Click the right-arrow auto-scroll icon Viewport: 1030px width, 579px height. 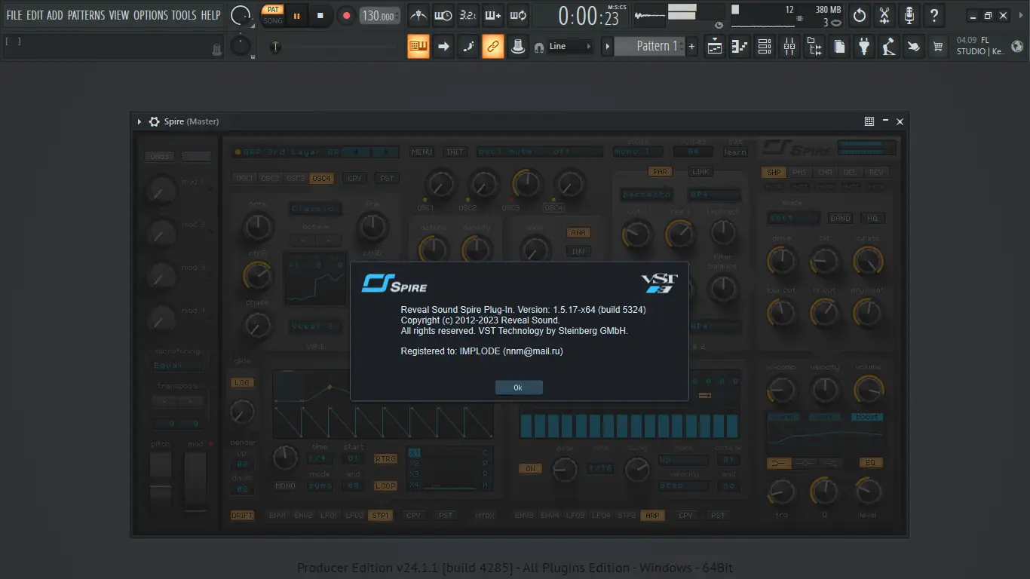[443, 46]
